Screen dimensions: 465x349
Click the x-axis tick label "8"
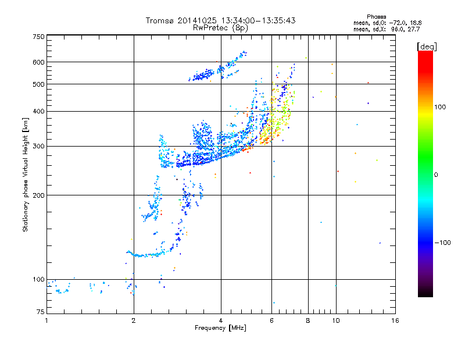pyautogui.click(x=308, y=320)
